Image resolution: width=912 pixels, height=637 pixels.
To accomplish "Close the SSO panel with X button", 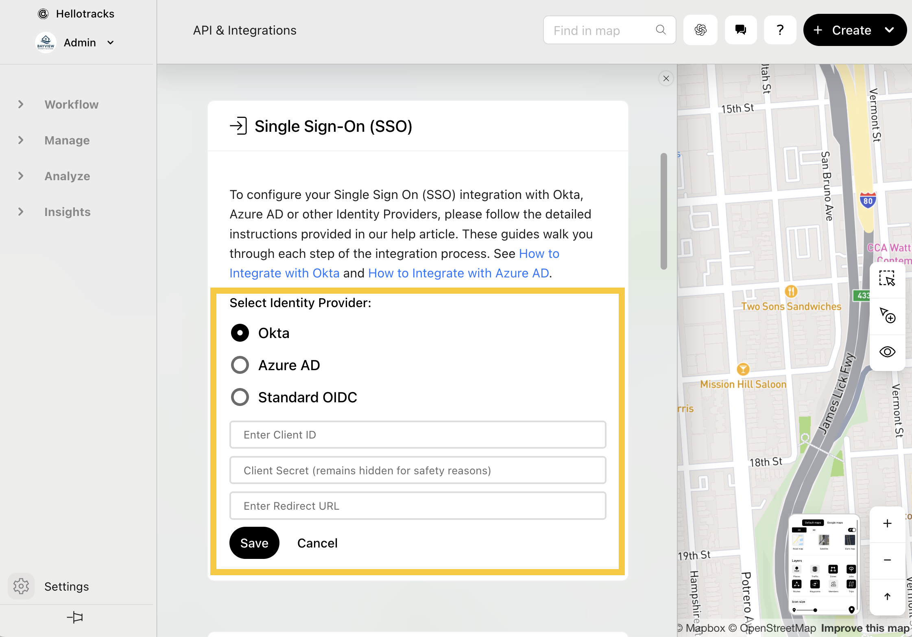I will [x=666, y=79].
